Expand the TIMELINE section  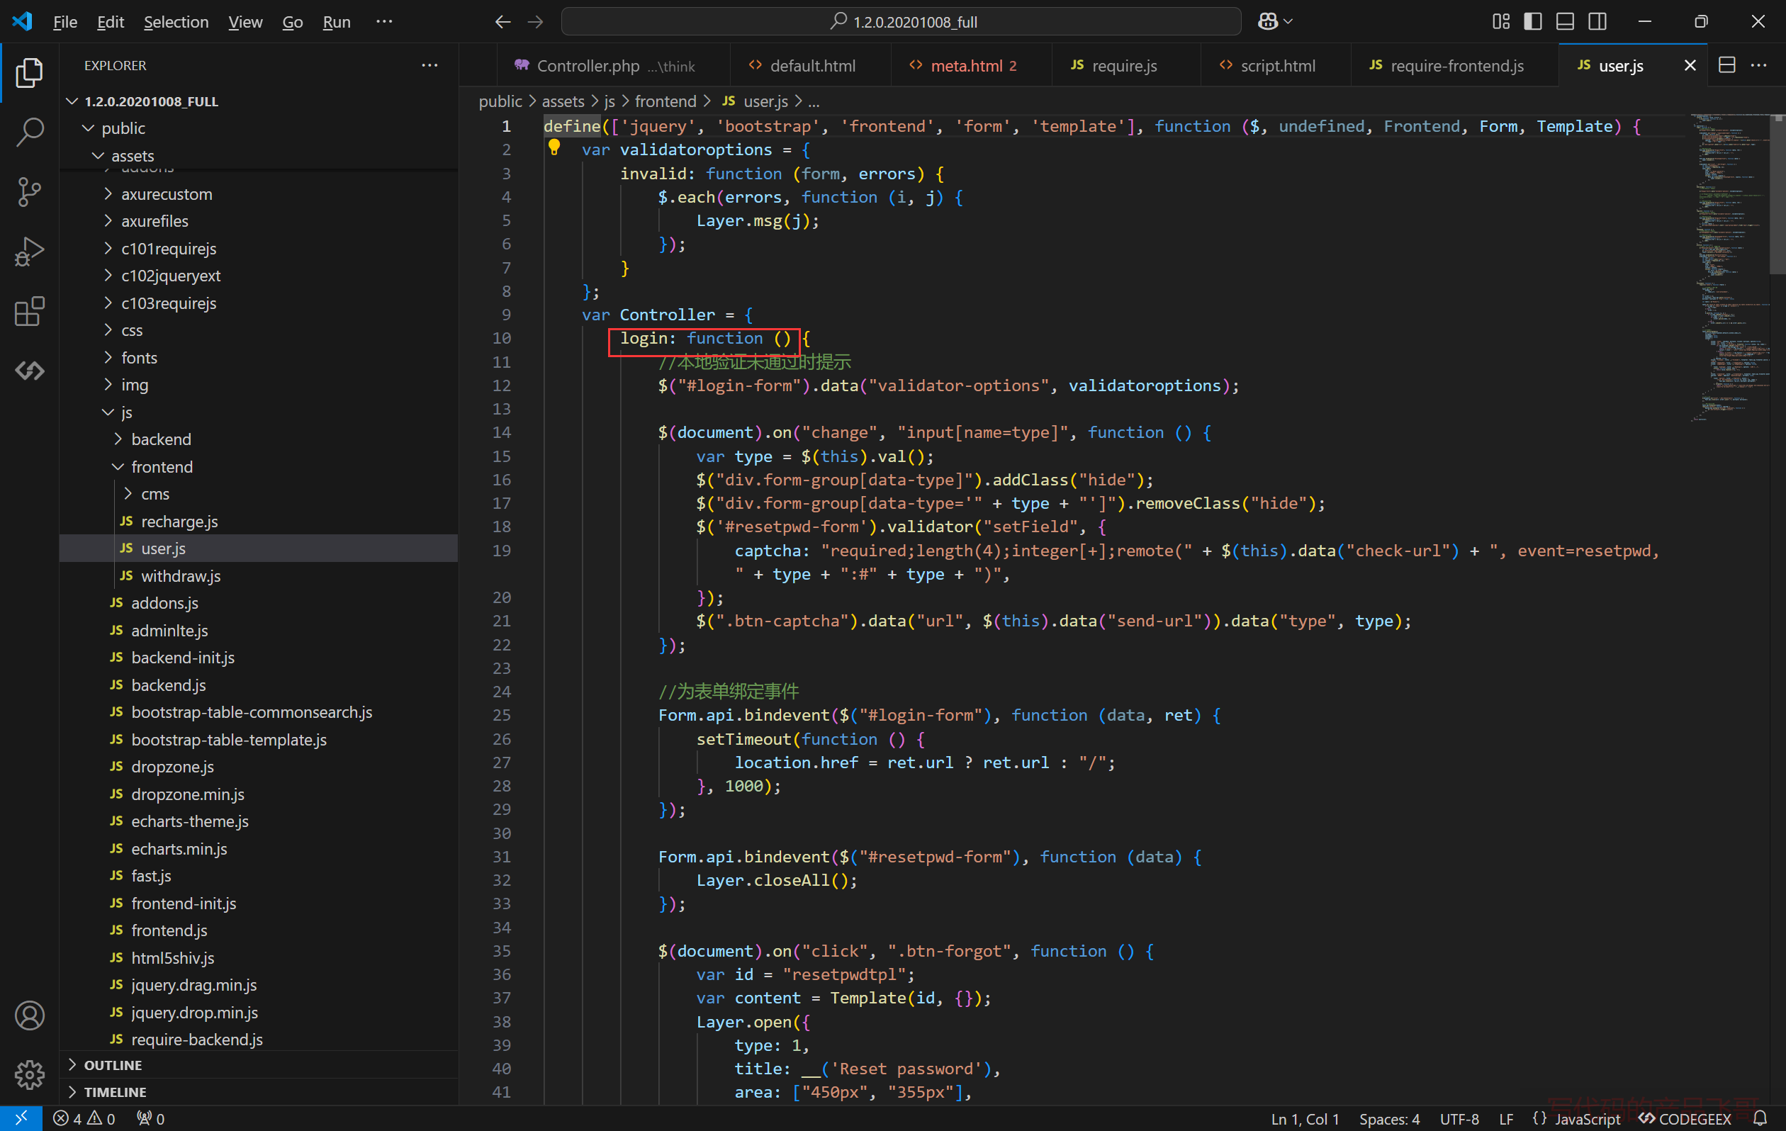[x=259, y=1092]
